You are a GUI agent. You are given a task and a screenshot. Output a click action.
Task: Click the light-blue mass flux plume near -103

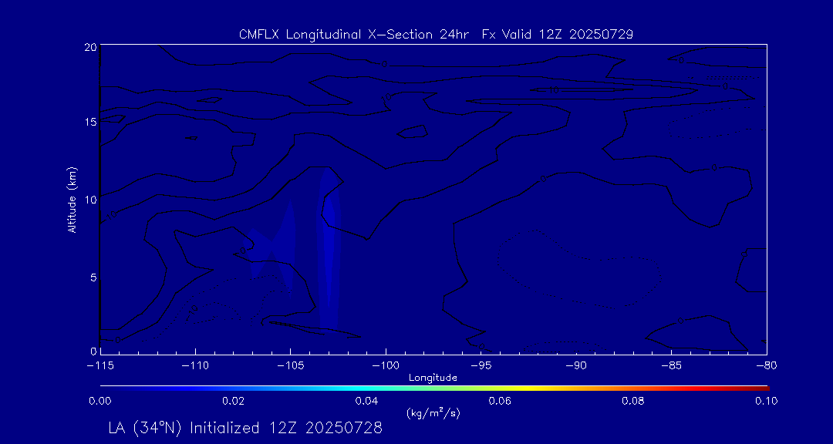point(330,247)
